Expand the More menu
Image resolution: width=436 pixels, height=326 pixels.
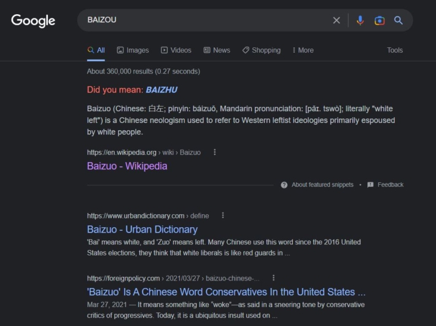303,50
